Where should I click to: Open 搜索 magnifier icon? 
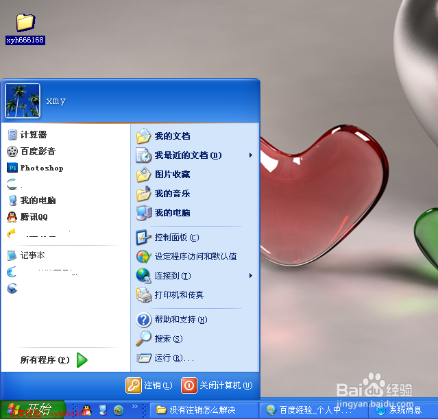pyautogui.click(x=143, y=339)
